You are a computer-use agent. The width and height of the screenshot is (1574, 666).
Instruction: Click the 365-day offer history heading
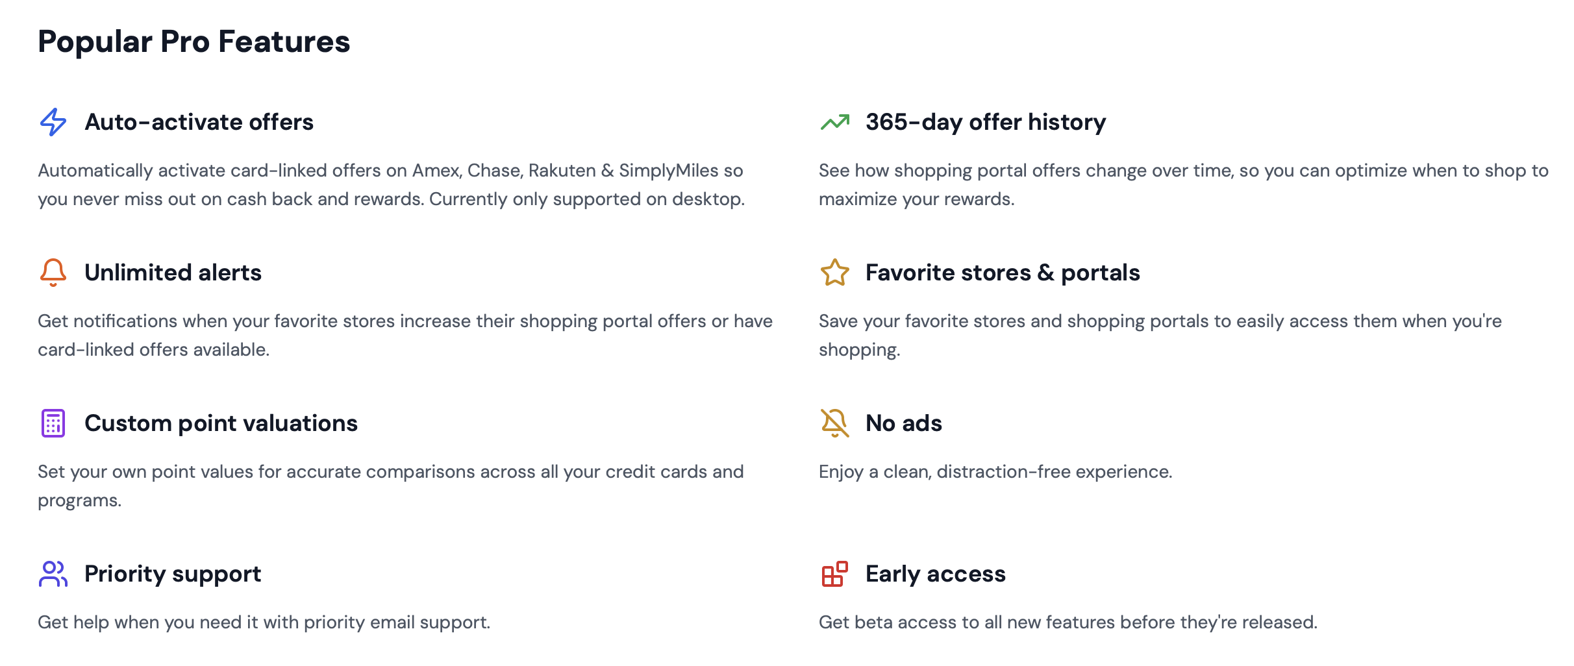[986, 122]
